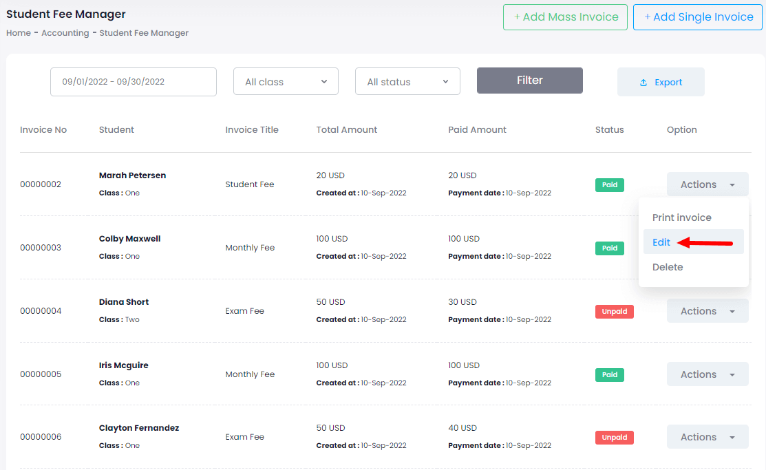
Task: Click the Unpaid badge on Diana Short's row
Action: (x=614, y=311)
